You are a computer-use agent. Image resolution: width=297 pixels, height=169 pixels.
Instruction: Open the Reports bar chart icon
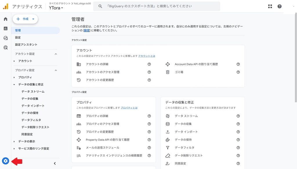click(6, 29)
